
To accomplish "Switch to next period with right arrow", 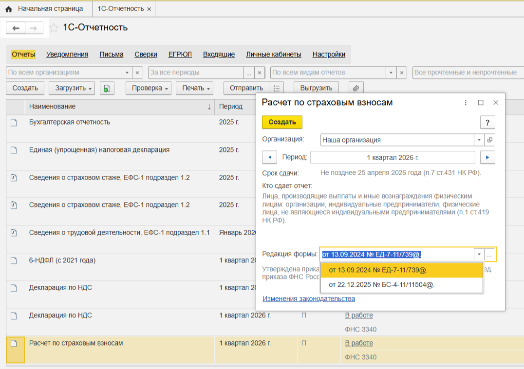I will [487, 157].
